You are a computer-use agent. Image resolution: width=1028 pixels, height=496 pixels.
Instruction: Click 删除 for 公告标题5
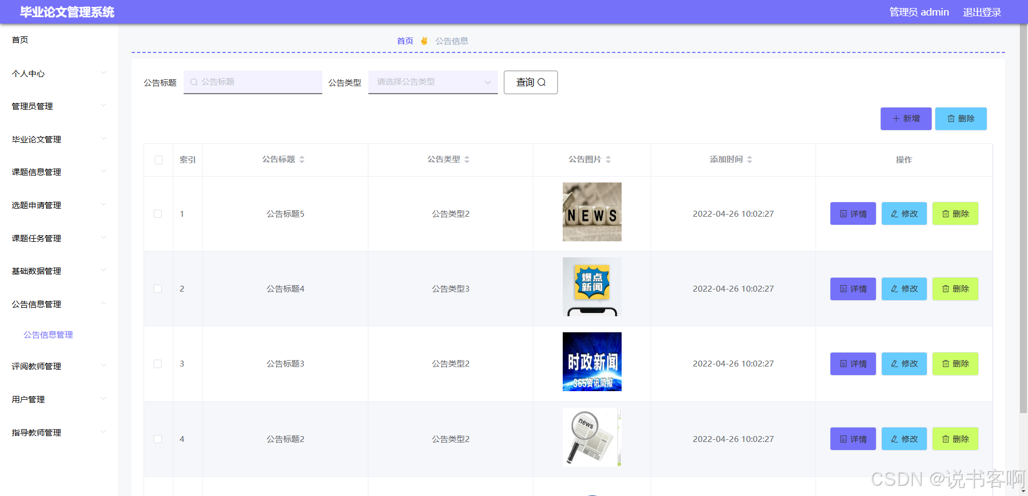(955, 213)
